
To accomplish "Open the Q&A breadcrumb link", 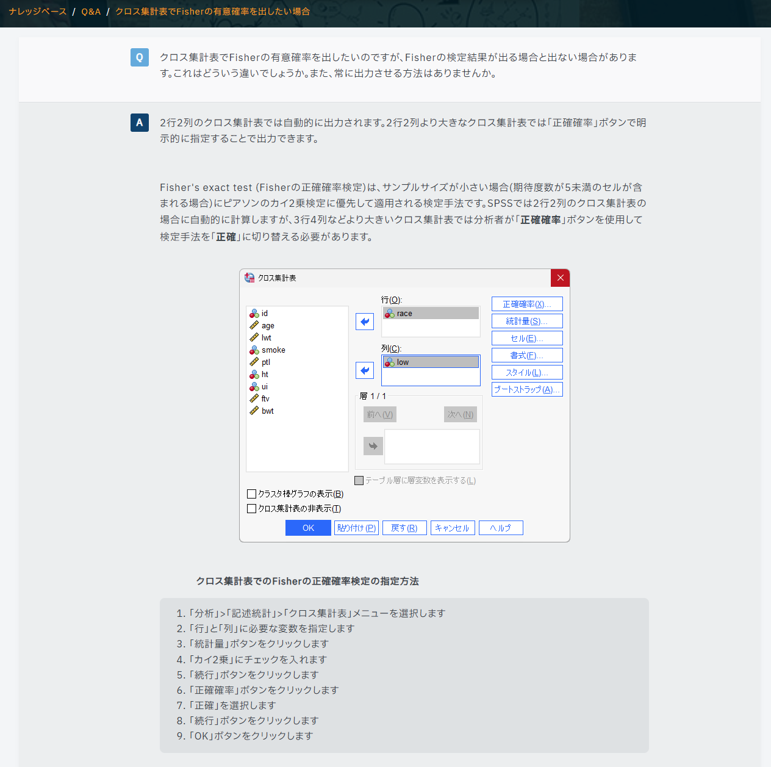I will (90, 11).
